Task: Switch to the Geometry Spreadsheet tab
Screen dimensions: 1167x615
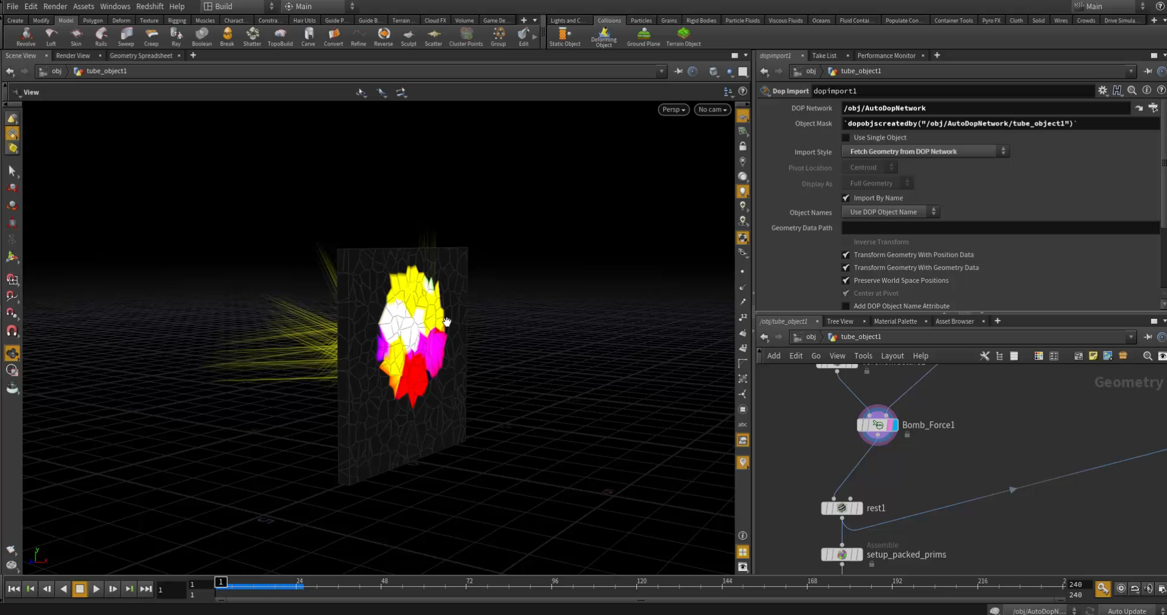Action: 141,55
